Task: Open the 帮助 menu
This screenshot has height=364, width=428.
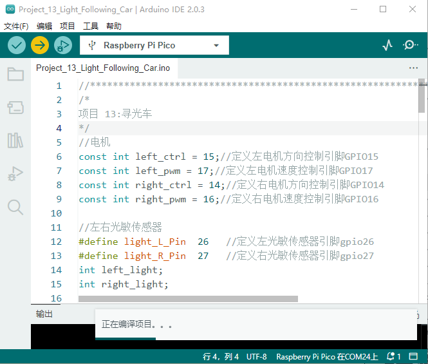Action: pyautogui.click(x=114, y=26)
